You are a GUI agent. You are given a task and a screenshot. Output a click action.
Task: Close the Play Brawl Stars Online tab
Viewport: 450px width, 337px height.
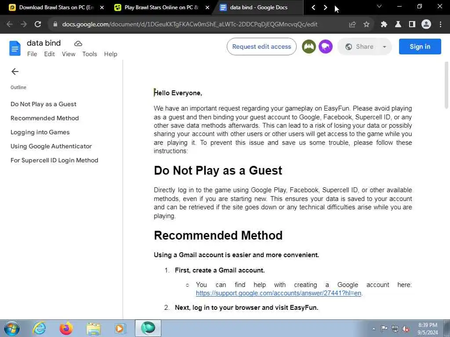coord(207,7)
